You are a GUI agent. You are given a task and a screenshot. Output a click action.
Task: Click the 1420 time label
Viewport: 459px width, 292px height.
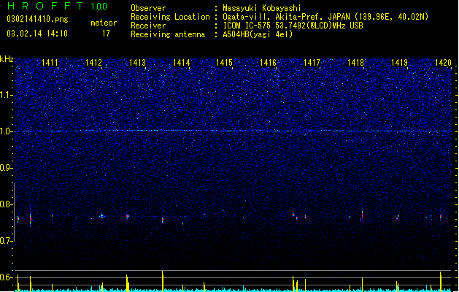pos(443,62)
